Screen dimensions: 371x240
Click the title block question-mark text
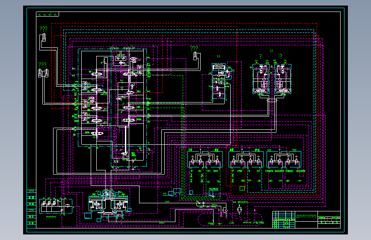click(x=306, y=216)
